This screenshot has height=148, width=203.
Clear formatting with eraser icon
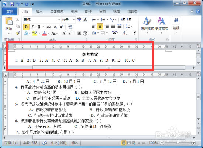70,27
